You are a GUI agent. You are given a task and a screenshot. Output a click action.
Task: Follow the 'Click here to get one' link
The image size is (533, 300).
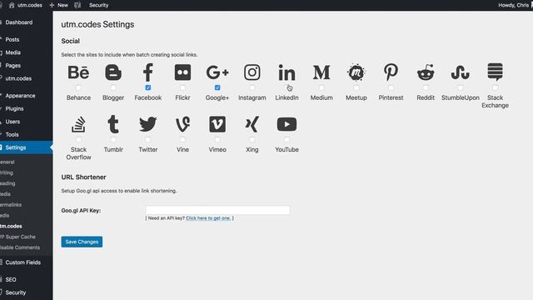click(208, 218)
